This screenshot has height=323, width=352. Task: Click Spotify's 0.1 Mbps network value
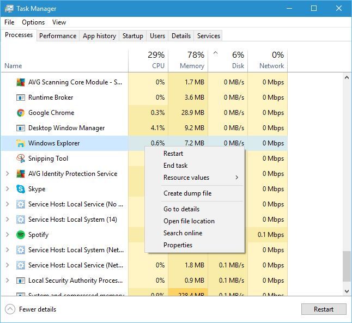(x=271, y=235)
